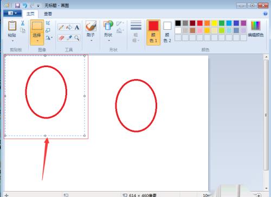Select the Color picker eyedropper tool
This screenshot has width=271, height=197.
(x=69, y=38)
